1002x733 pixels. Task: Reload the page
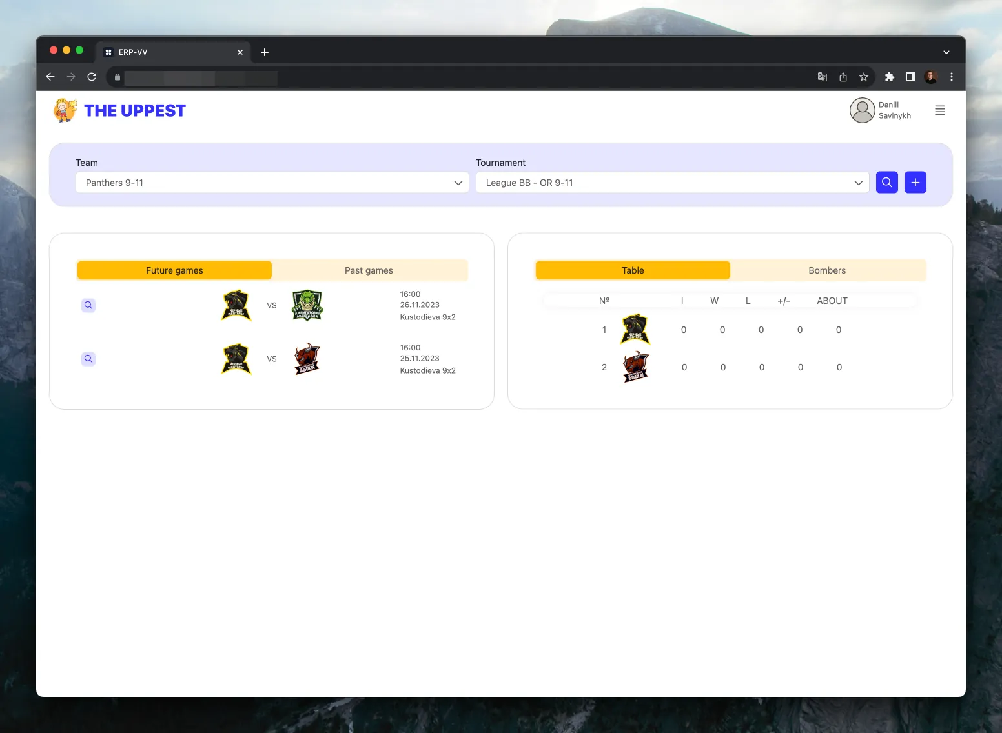point(92,77)
